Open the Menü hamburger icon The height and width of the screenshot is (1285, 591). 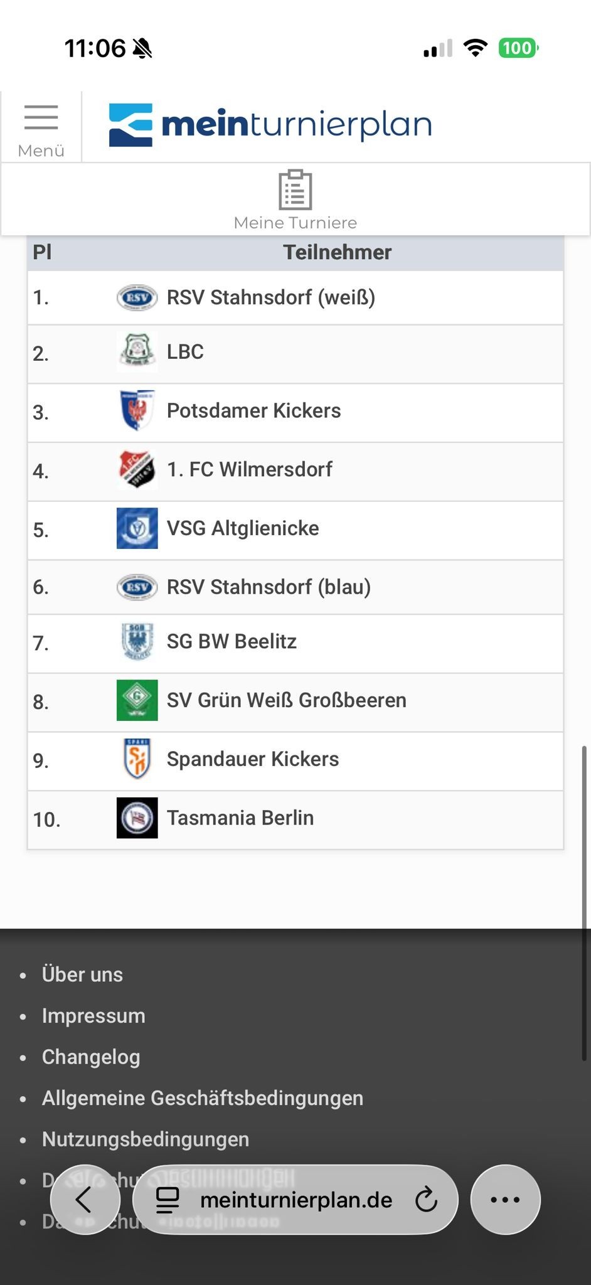(41, 117)
